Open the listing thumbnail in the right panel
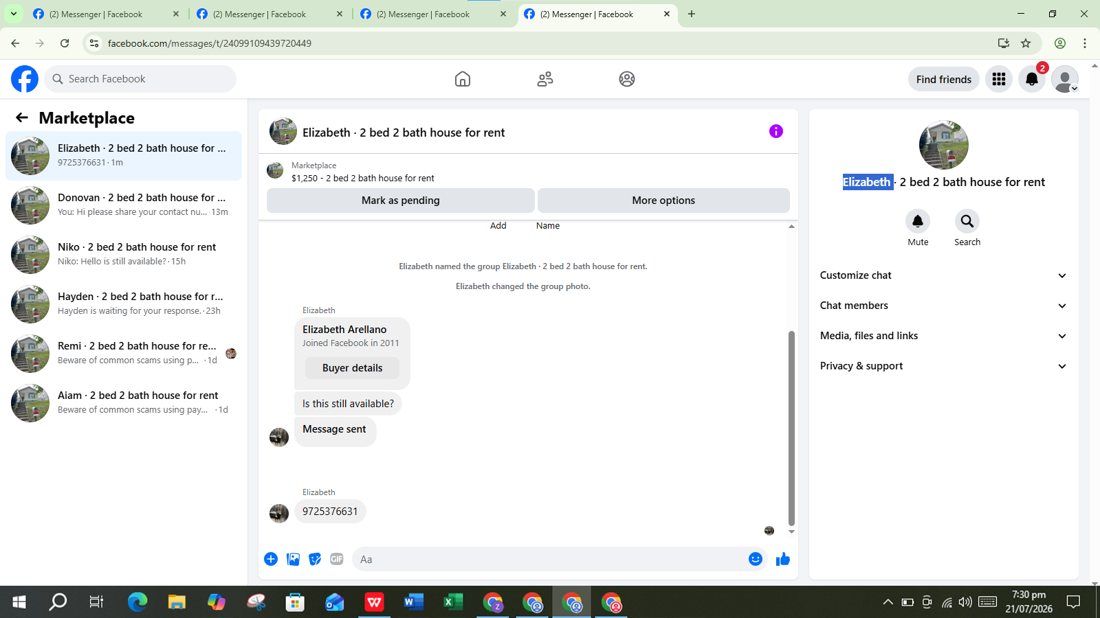The image size is (1100, 618). pos(944,145)
